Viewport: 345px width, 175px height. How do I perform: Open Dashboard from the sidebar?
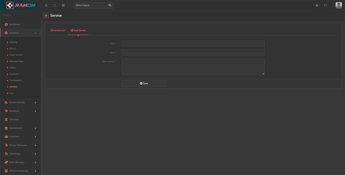coord(14,24)
